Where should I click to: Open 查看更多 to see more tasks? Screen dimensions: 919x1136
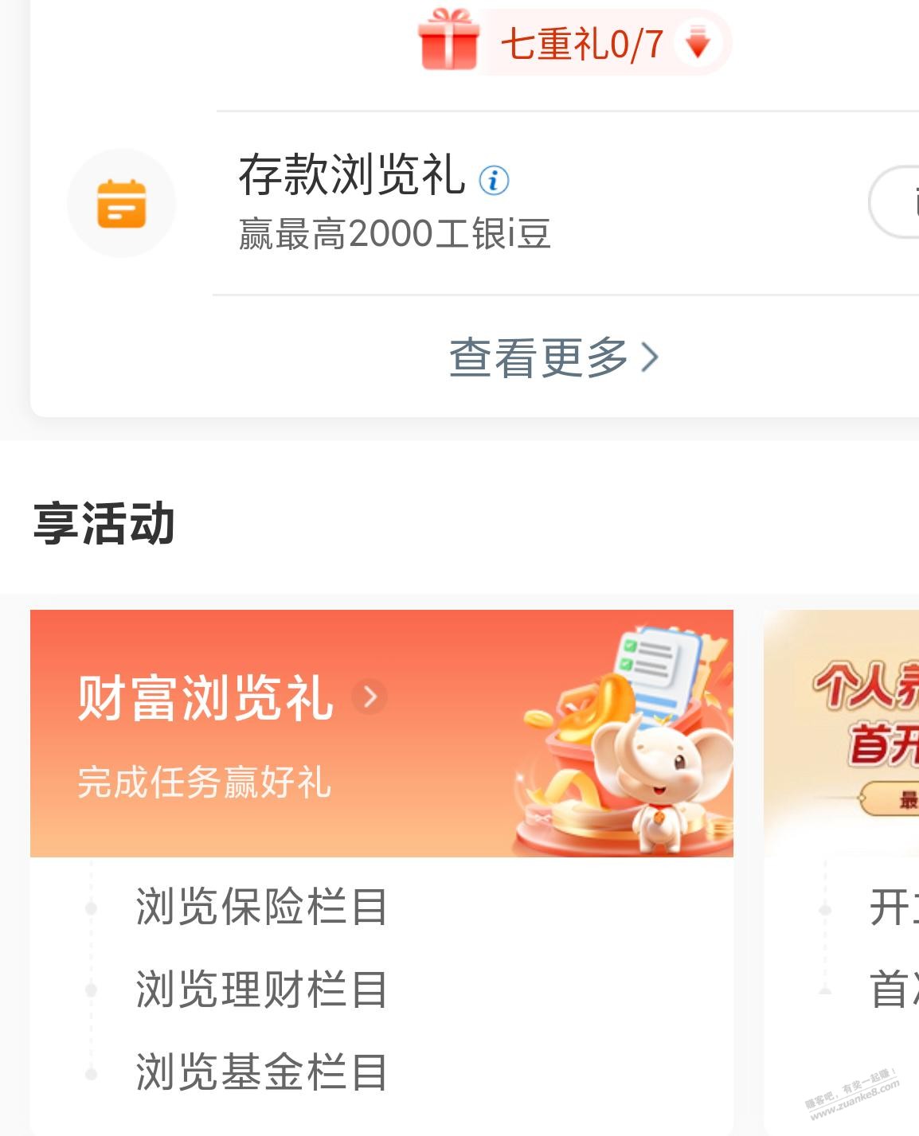tap(554, 357)
